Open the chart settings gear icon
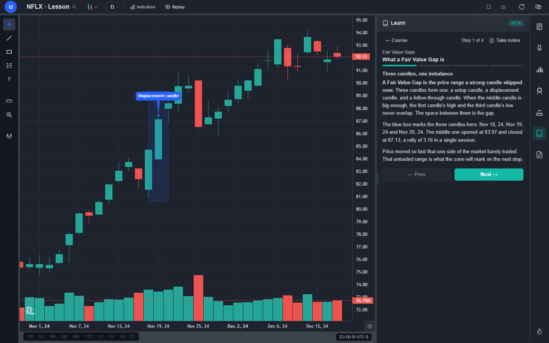The height and width of the screenshot is (343, 549). coord(370,326)
